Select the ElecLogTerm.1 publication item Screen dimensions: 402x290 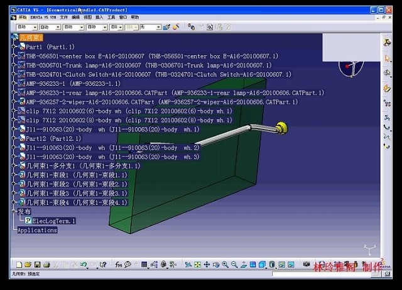(53, 221)
